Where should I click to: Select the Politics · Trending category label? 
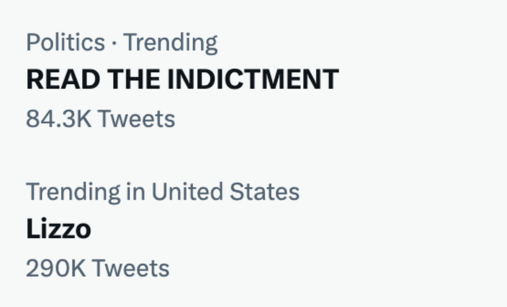(122, 42)
